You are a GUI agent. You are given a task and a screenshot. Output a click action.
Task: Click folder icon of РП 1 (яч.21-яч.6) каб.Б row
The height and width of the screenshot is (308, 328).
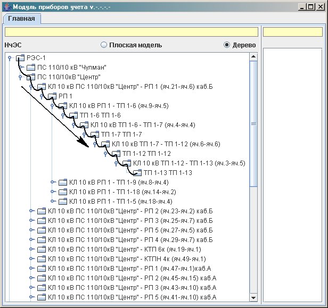tap(42, 87)
